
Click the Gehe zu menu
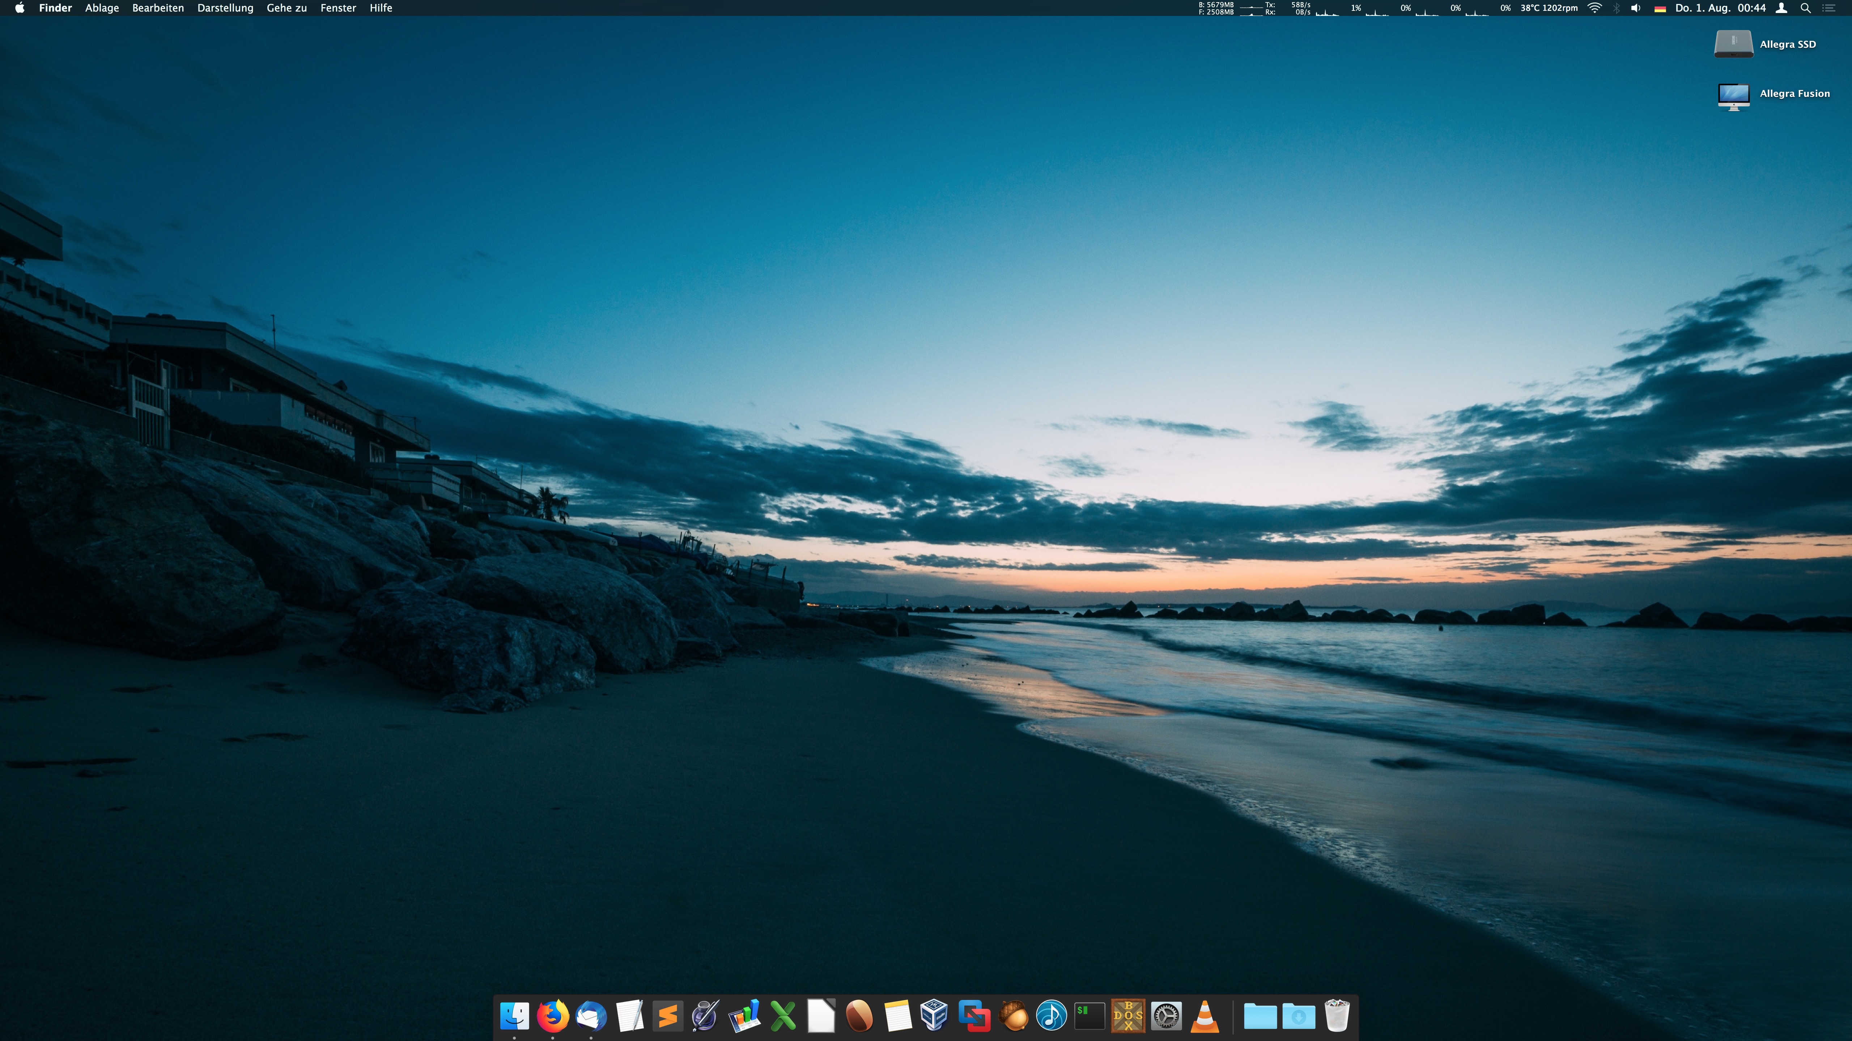tap(286, 8)
